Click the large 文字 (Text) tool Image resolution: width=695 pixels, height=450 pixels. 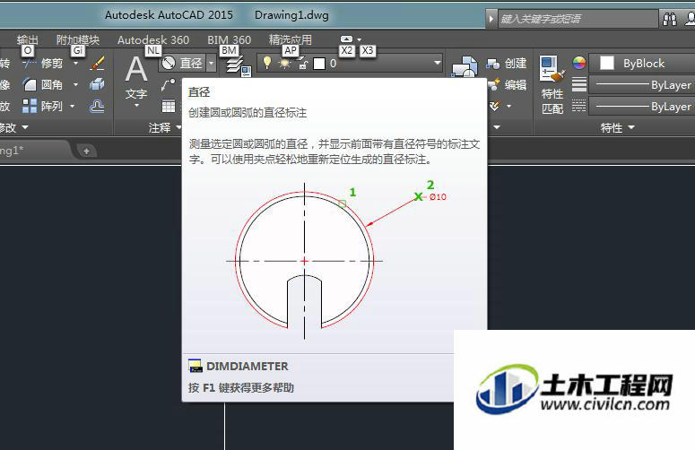(x=136, y=81)
